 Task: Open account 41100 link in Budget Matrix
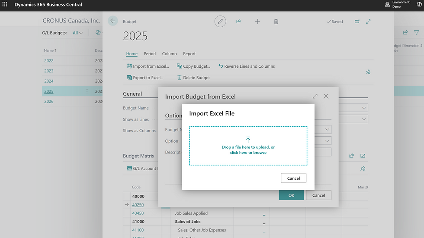click(138, 230)
